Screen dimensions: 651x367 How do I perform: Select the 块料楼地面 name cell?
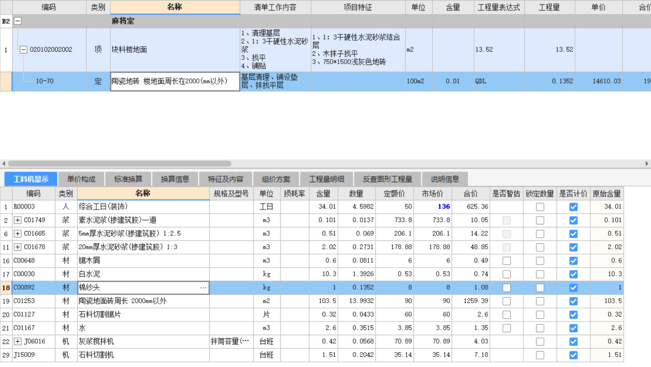[x=175, y=50]
